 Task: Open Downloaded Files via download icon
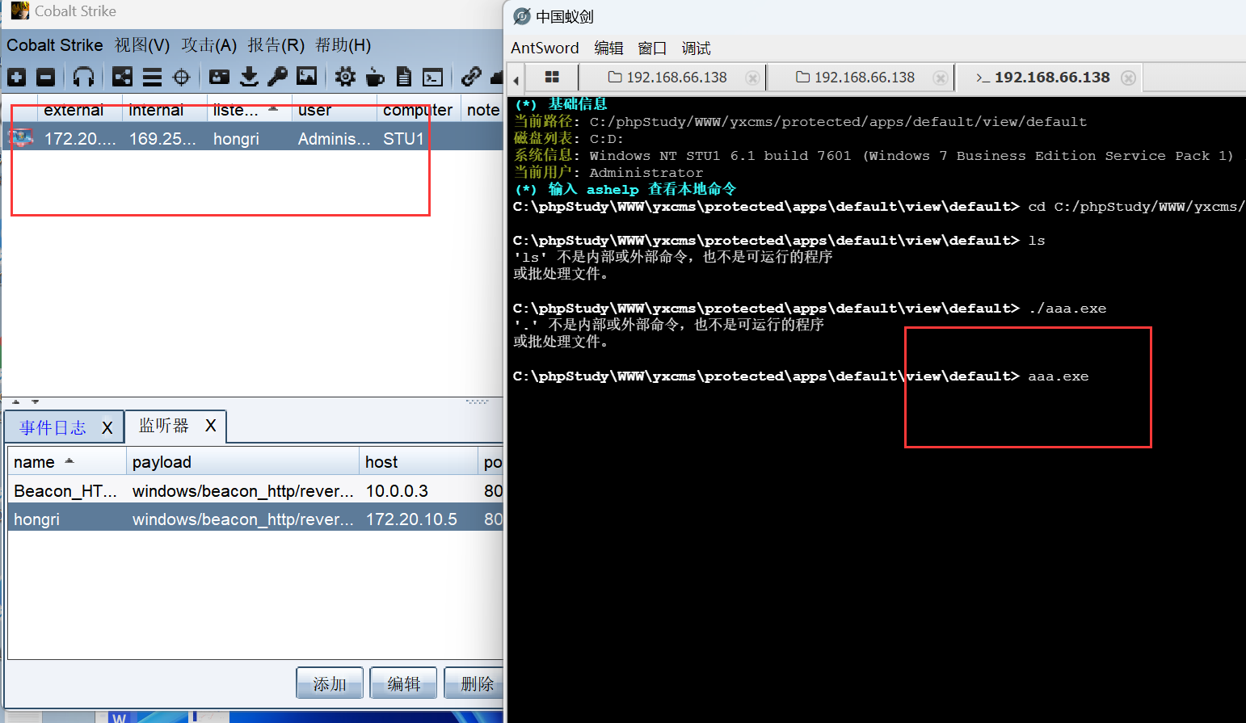[x=249, y=78]
